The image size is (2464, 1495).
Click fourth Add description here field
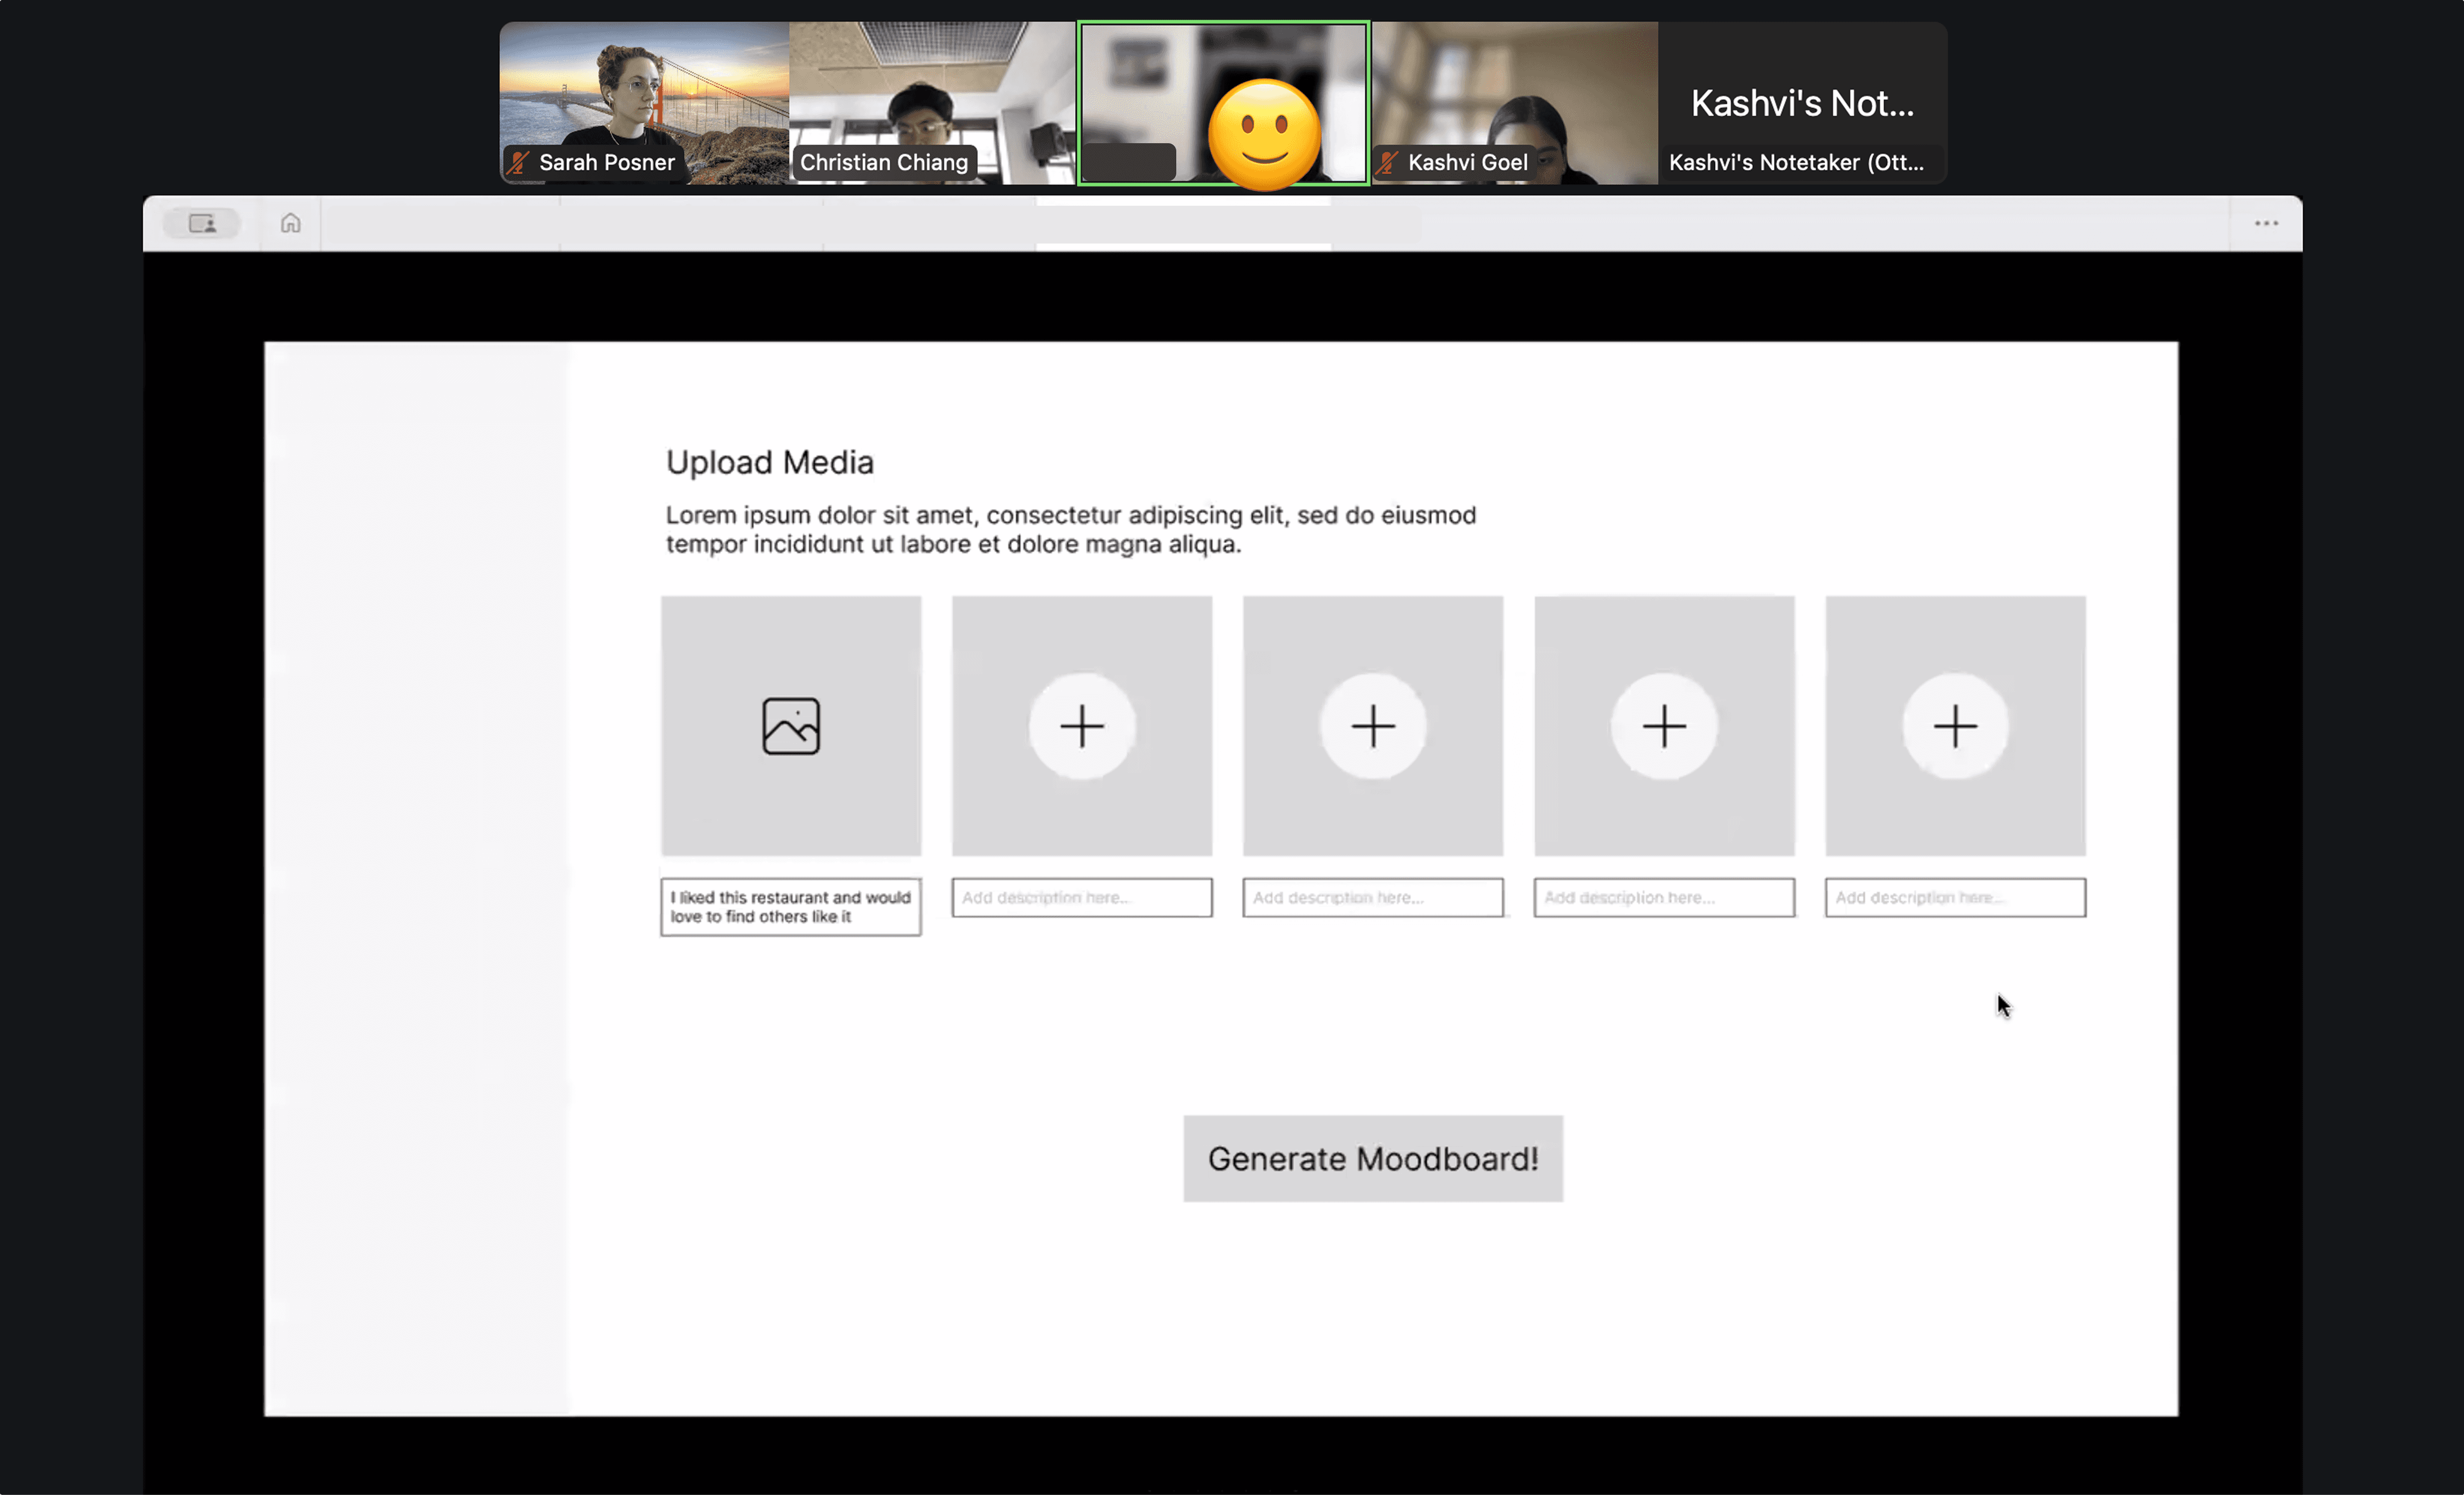[x=1663, y=898]
